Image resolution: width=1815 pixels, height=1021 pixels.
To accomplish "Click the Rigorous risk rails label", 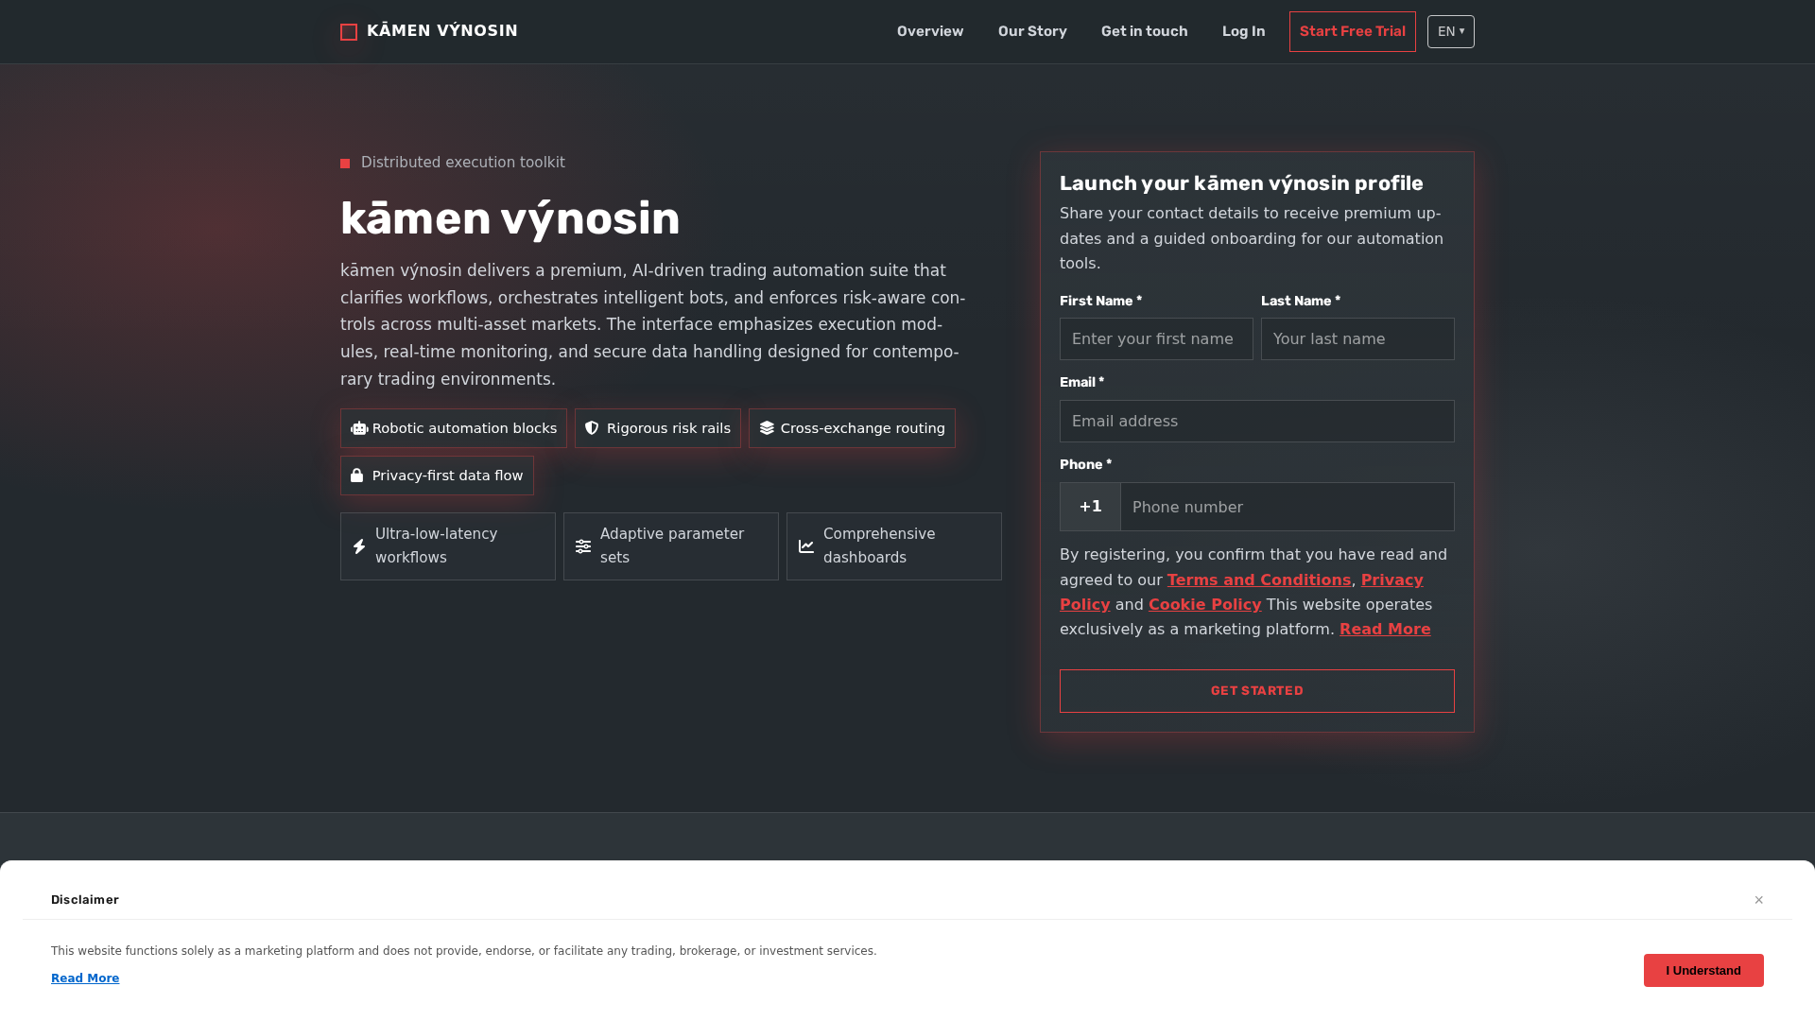I will (x=668, y=428).
